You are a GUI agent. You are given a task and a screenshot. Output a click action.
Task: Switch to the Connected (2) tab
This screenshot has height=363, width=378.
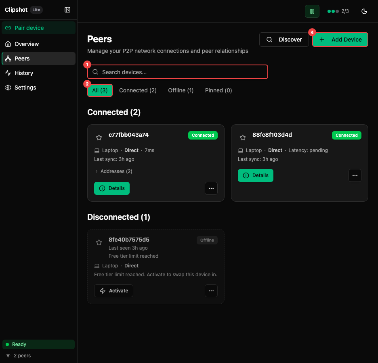[x=138, y=90]
